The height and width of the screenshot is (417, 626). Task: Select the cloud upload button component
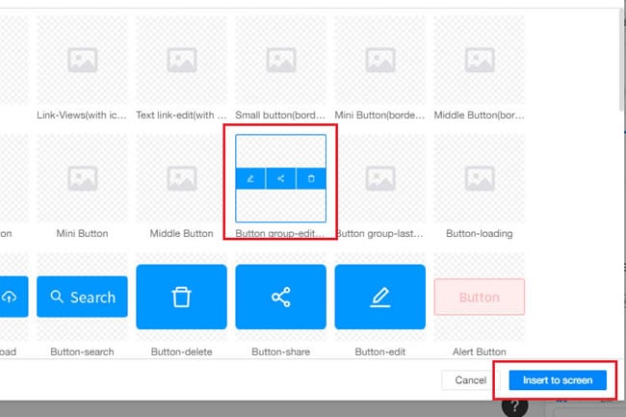coord(13,297)
